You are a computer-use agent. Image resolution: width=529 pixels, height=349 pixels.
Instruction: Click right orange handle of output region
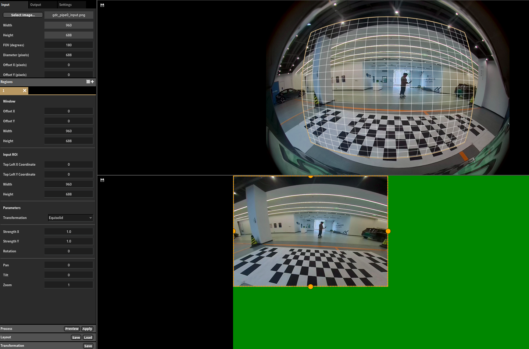(x=388, y=231)
